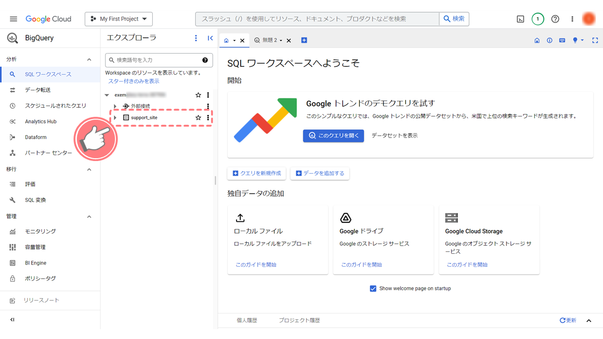This screenshot has width=603, height=339.
Task: Switch to プロジェクト履歴 tab
Action: click(x=299, y=321)
